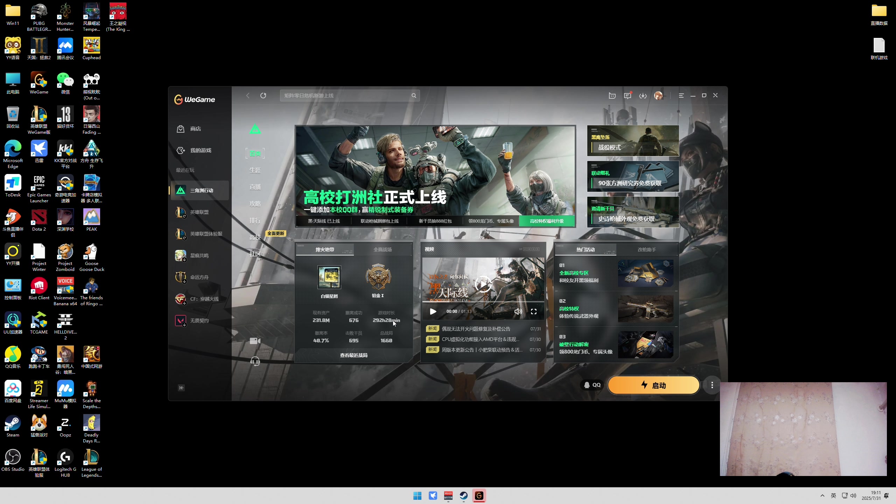896x504 pixels.
Task: Switch to the 热门活动 tab
Action: tap(586, 250)
